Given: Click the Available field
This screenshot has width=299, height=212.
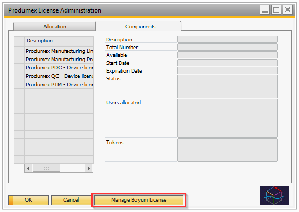Looking at the screenshot, I should [227, 55].
